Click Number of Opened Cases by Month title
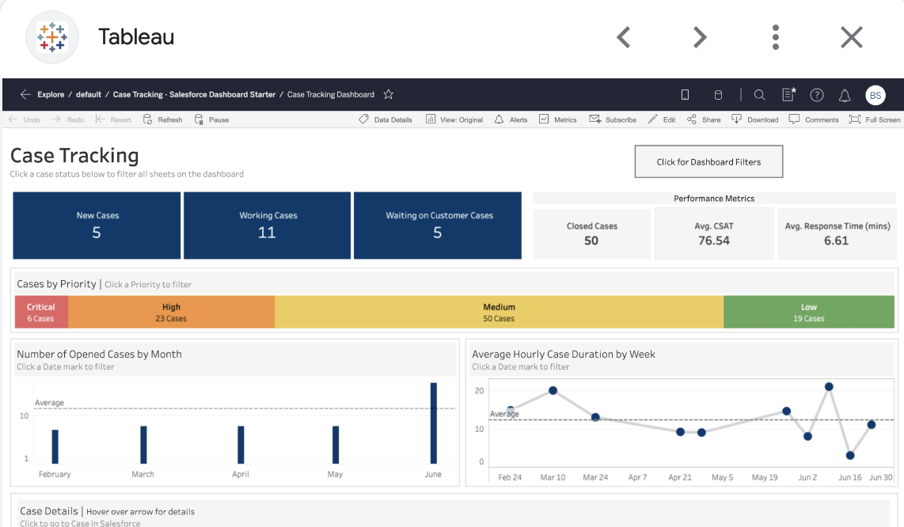The height and width of the screenshot is (527, 904). 99,354
